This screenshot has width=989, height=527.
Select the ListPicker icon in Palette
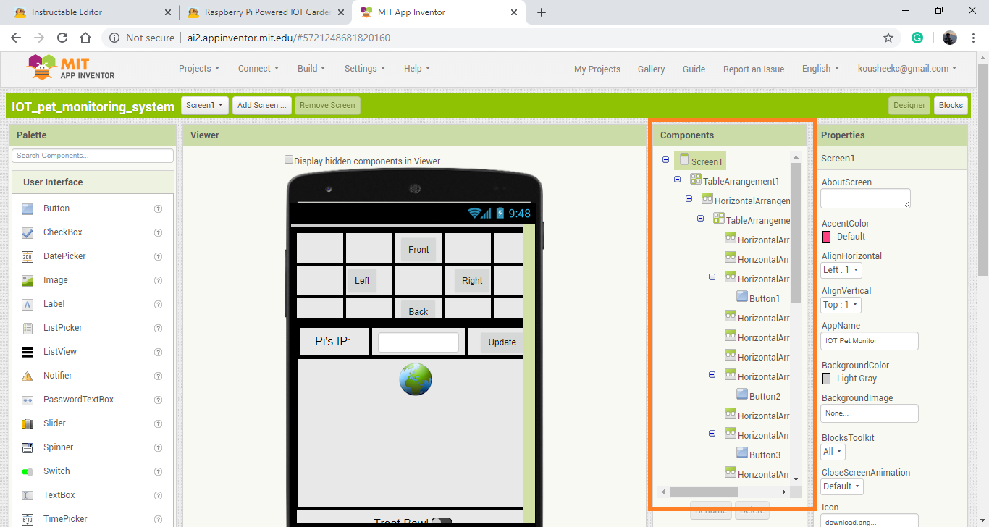pos(28,328)
